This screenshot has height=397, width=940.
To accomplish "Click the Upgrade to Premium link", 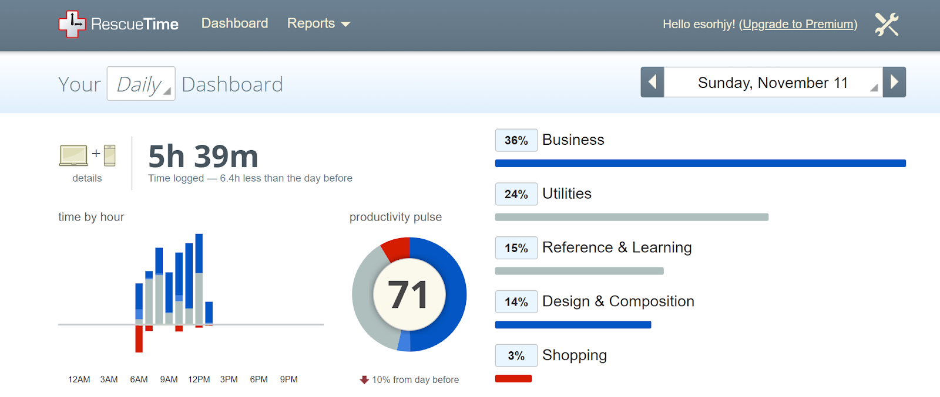I will 798,24.
